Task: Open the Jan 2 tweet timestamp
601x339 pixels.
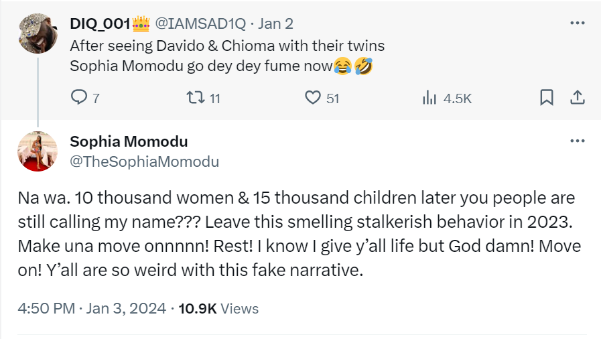Action: (x=275, y=23)
